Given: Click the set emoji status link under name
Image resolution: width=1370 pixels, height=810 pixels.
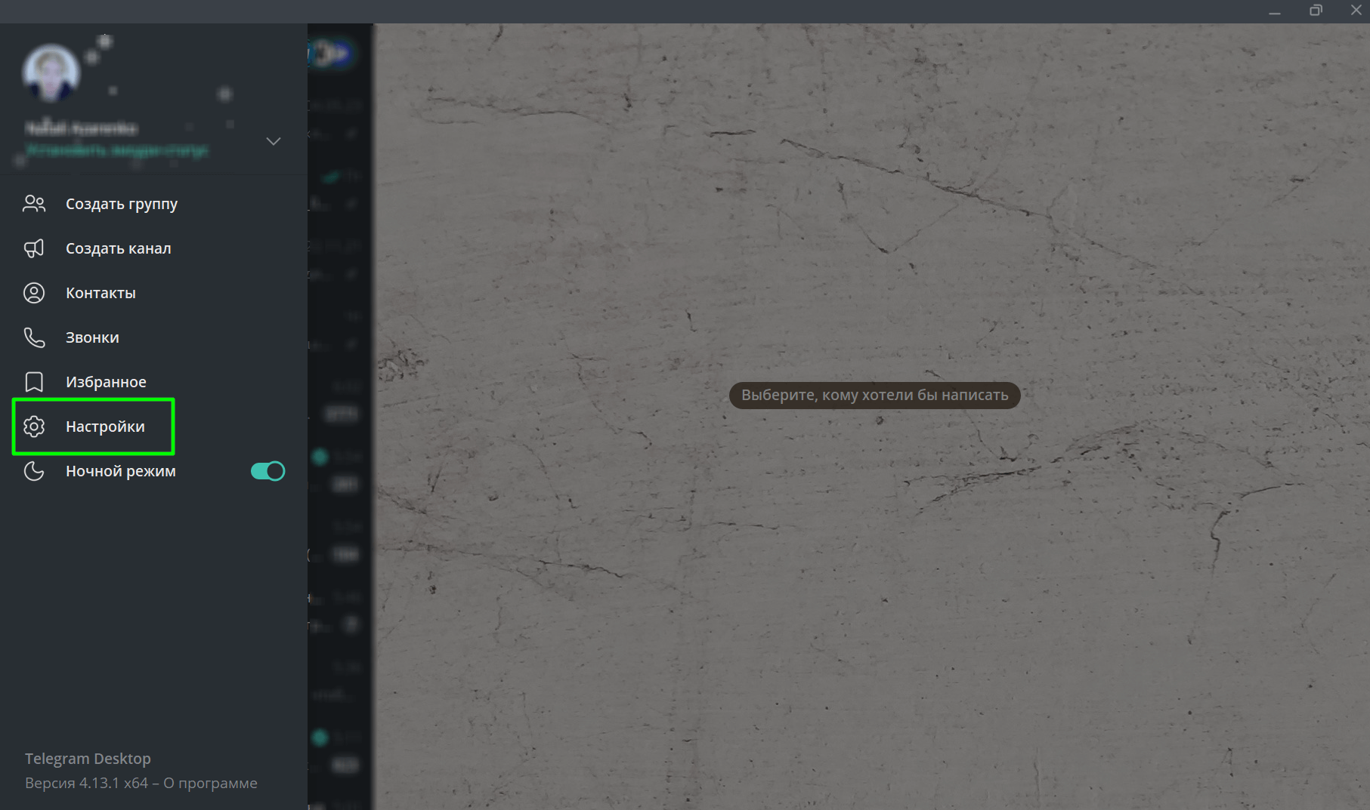Looking at the screenshot, I should [x=117, y=150].
